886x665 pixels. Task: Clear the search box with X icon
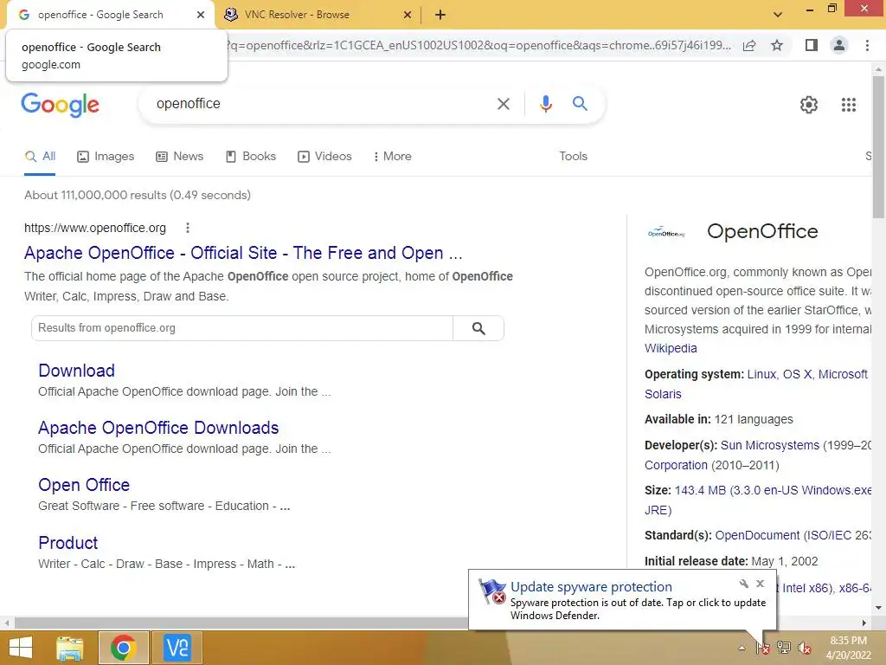503,104
